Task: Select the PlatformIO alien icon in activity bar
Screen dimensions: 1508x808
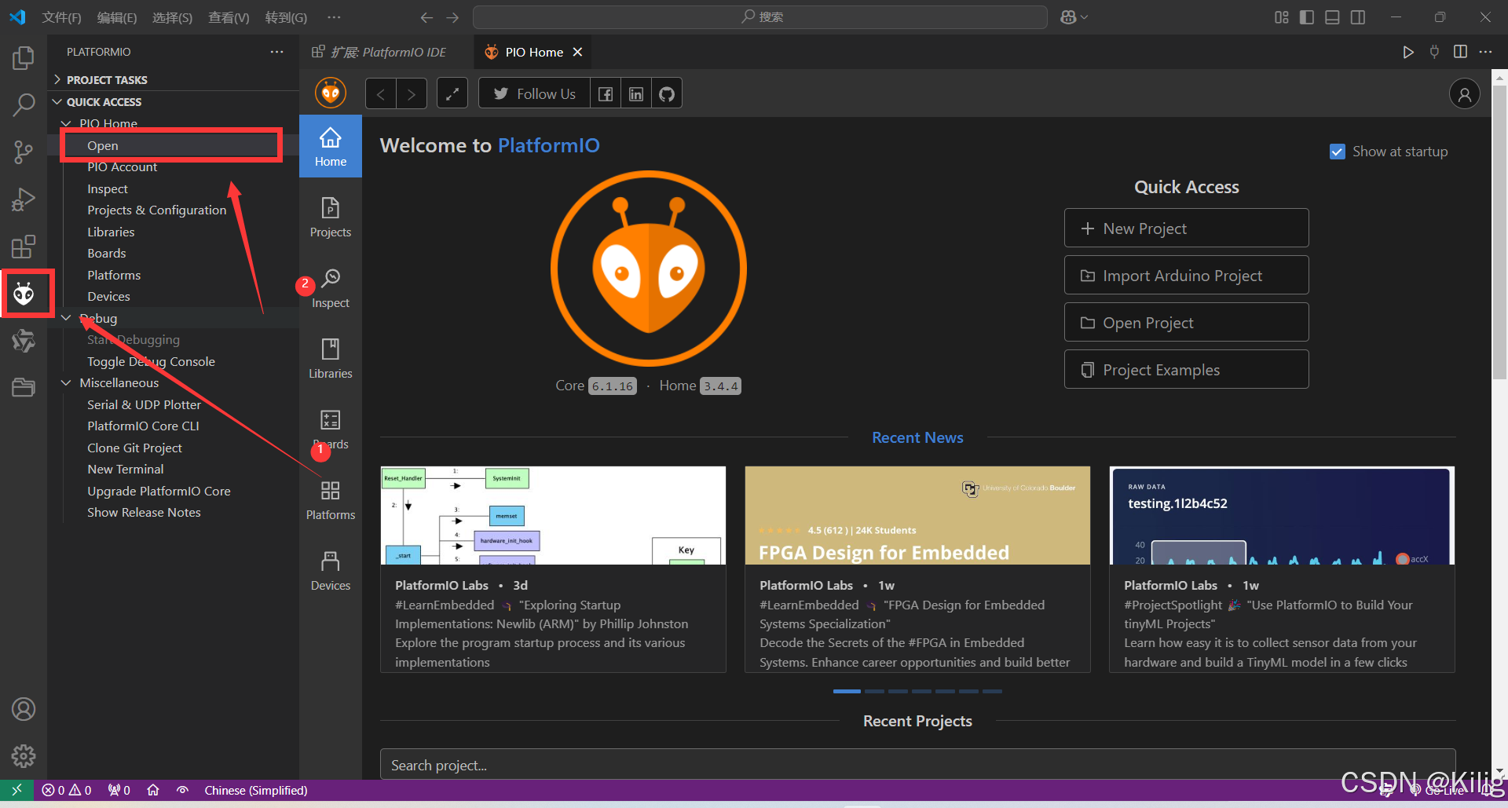Action: tap(24, 294)
